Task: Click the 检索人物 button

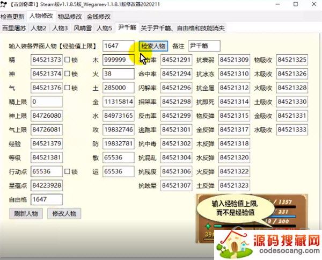Action: pos(153,46)
